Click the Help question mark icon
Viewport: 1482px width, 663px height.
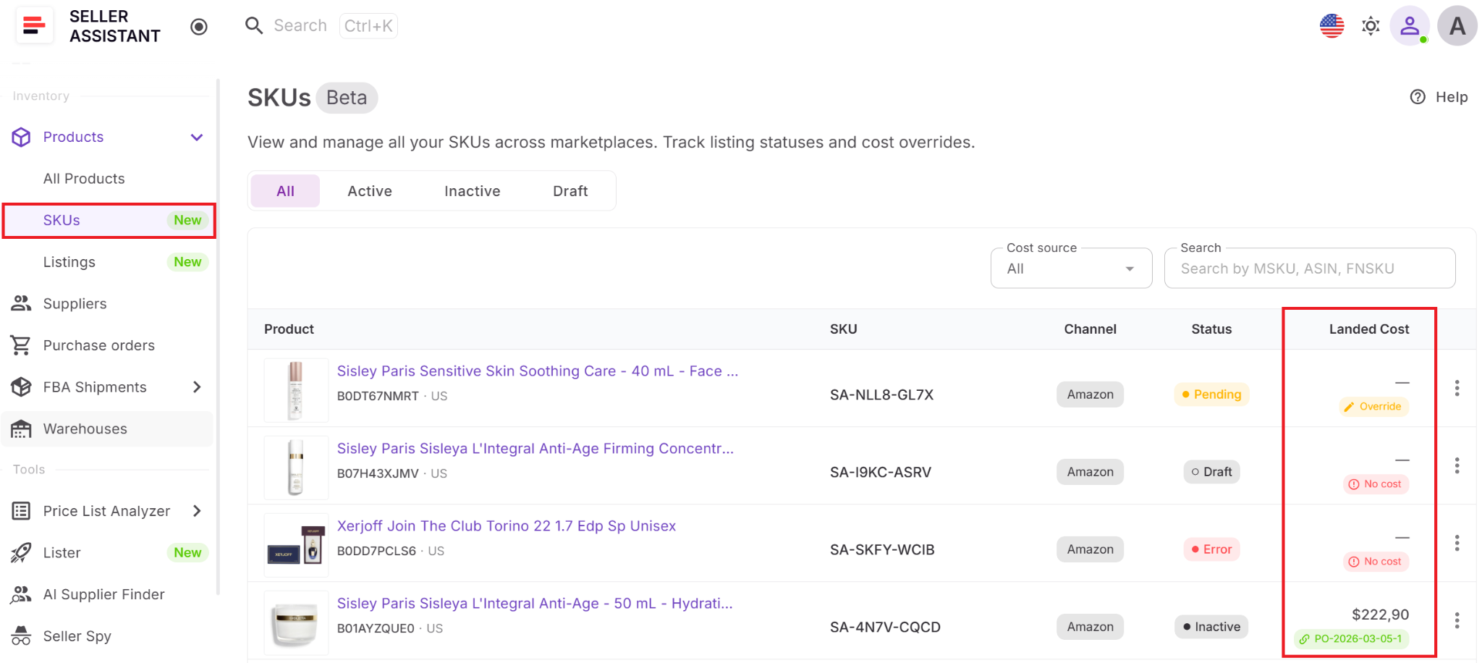click(1418, 97)
